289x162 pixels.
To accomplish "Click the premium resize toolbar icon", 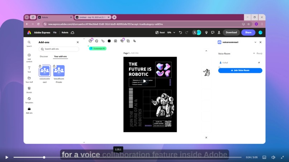I will tap(90, 41).
